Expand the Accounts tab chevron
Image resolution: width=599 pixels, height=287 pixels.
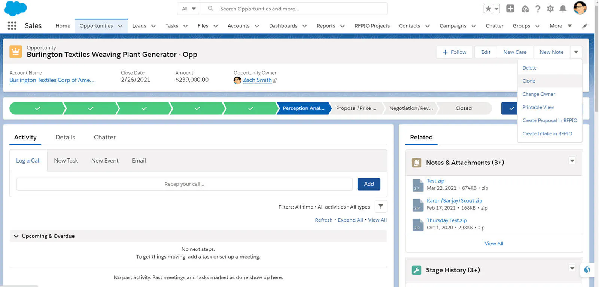(257, 26)
